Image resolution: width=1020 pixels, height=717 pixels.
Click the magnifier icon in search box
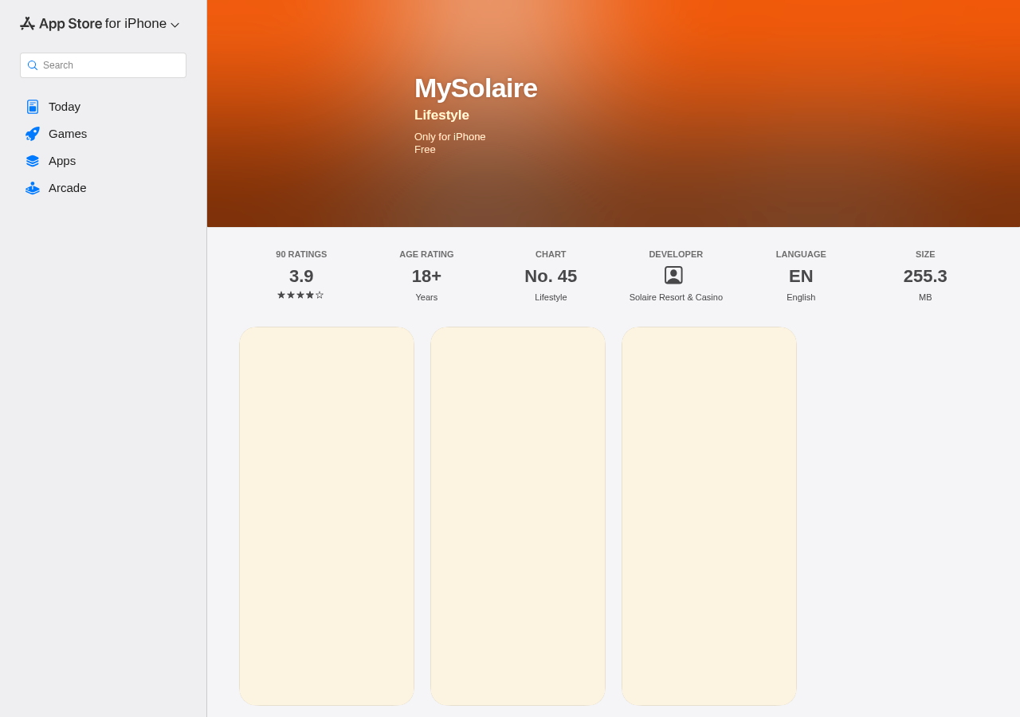tap(33, 65)
